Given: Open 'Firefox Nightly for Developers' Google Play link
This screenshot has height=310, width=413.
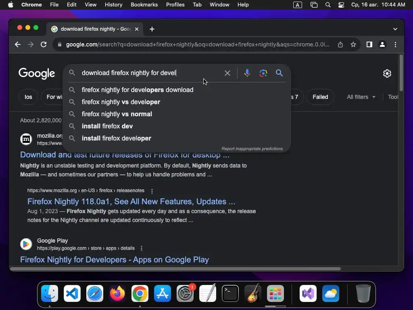Looking at the screenshot, I should (x=115, y=260).
